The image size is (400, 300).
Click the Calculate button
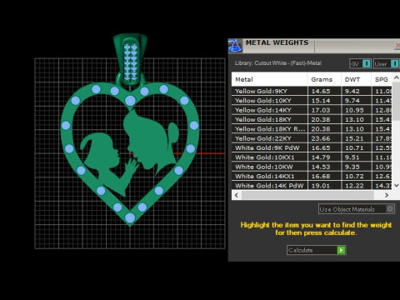coord(317,250)
